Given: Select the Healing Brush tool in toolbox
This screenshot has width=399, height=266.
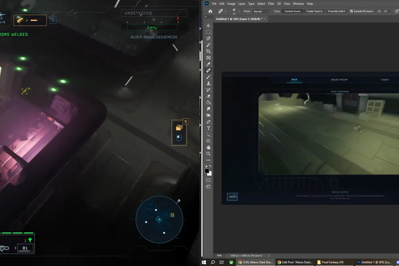Looking at the screenshot, I should point(208,70).
